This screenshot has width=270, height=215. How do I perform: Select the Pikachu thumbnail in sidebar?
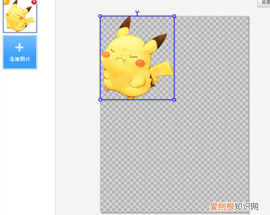pos(19,17)
